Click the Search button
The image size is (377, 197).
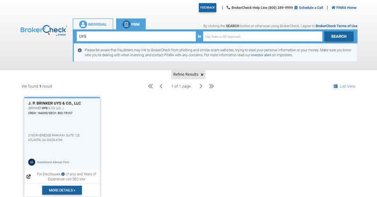[x=339, y=37]
